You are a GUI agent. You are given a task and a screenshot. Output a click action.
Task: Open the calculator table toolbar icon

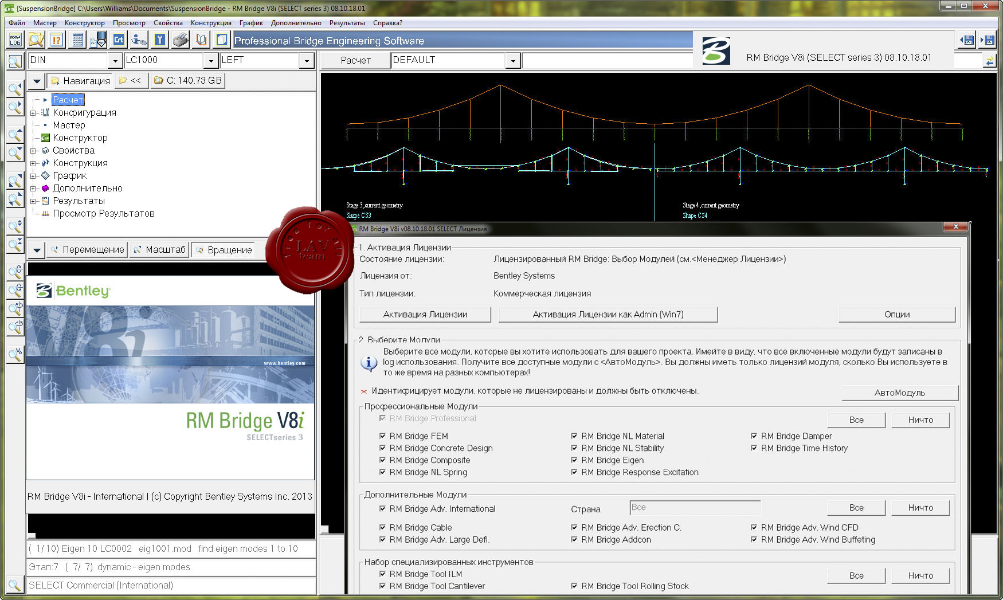tap(78, 40)
